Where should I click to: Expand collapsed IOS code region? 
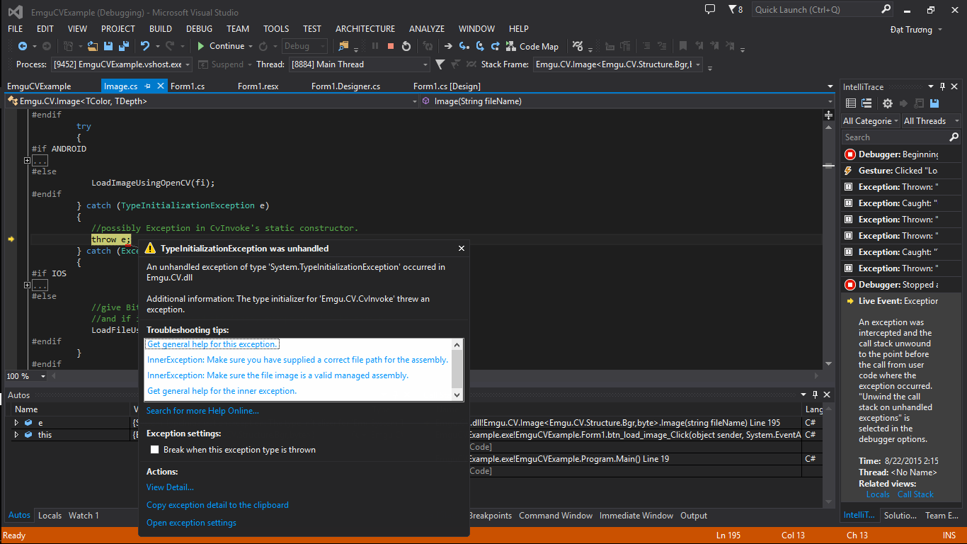pos(28,285)
